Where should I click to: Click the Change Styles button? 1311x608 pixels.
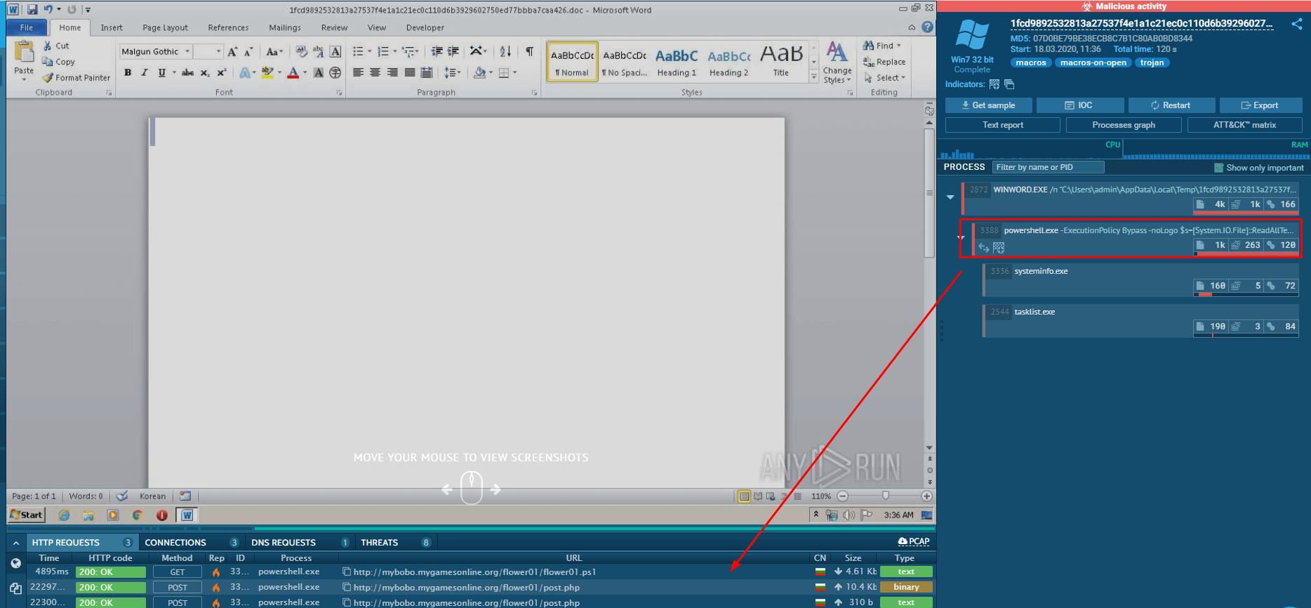[837, 62]
